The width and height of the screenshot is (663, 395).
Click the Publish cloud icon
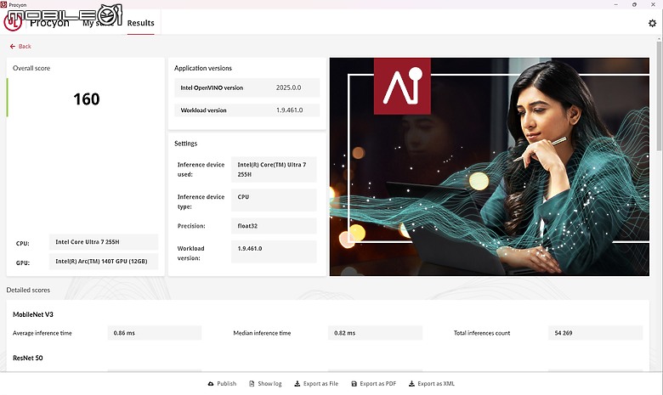pyautogui.click(x=211, y=384)
